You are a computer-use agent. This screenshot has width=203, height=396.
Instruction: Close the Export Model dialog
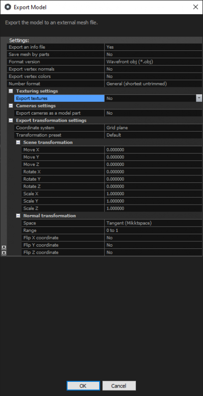195,7
